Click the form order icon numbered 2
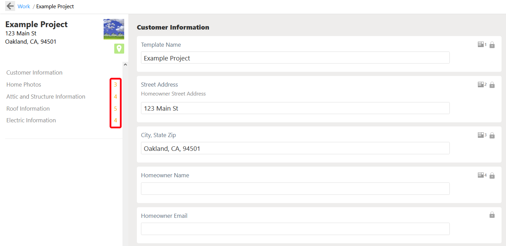Screen dimensions: 506x246 (481, 84)
